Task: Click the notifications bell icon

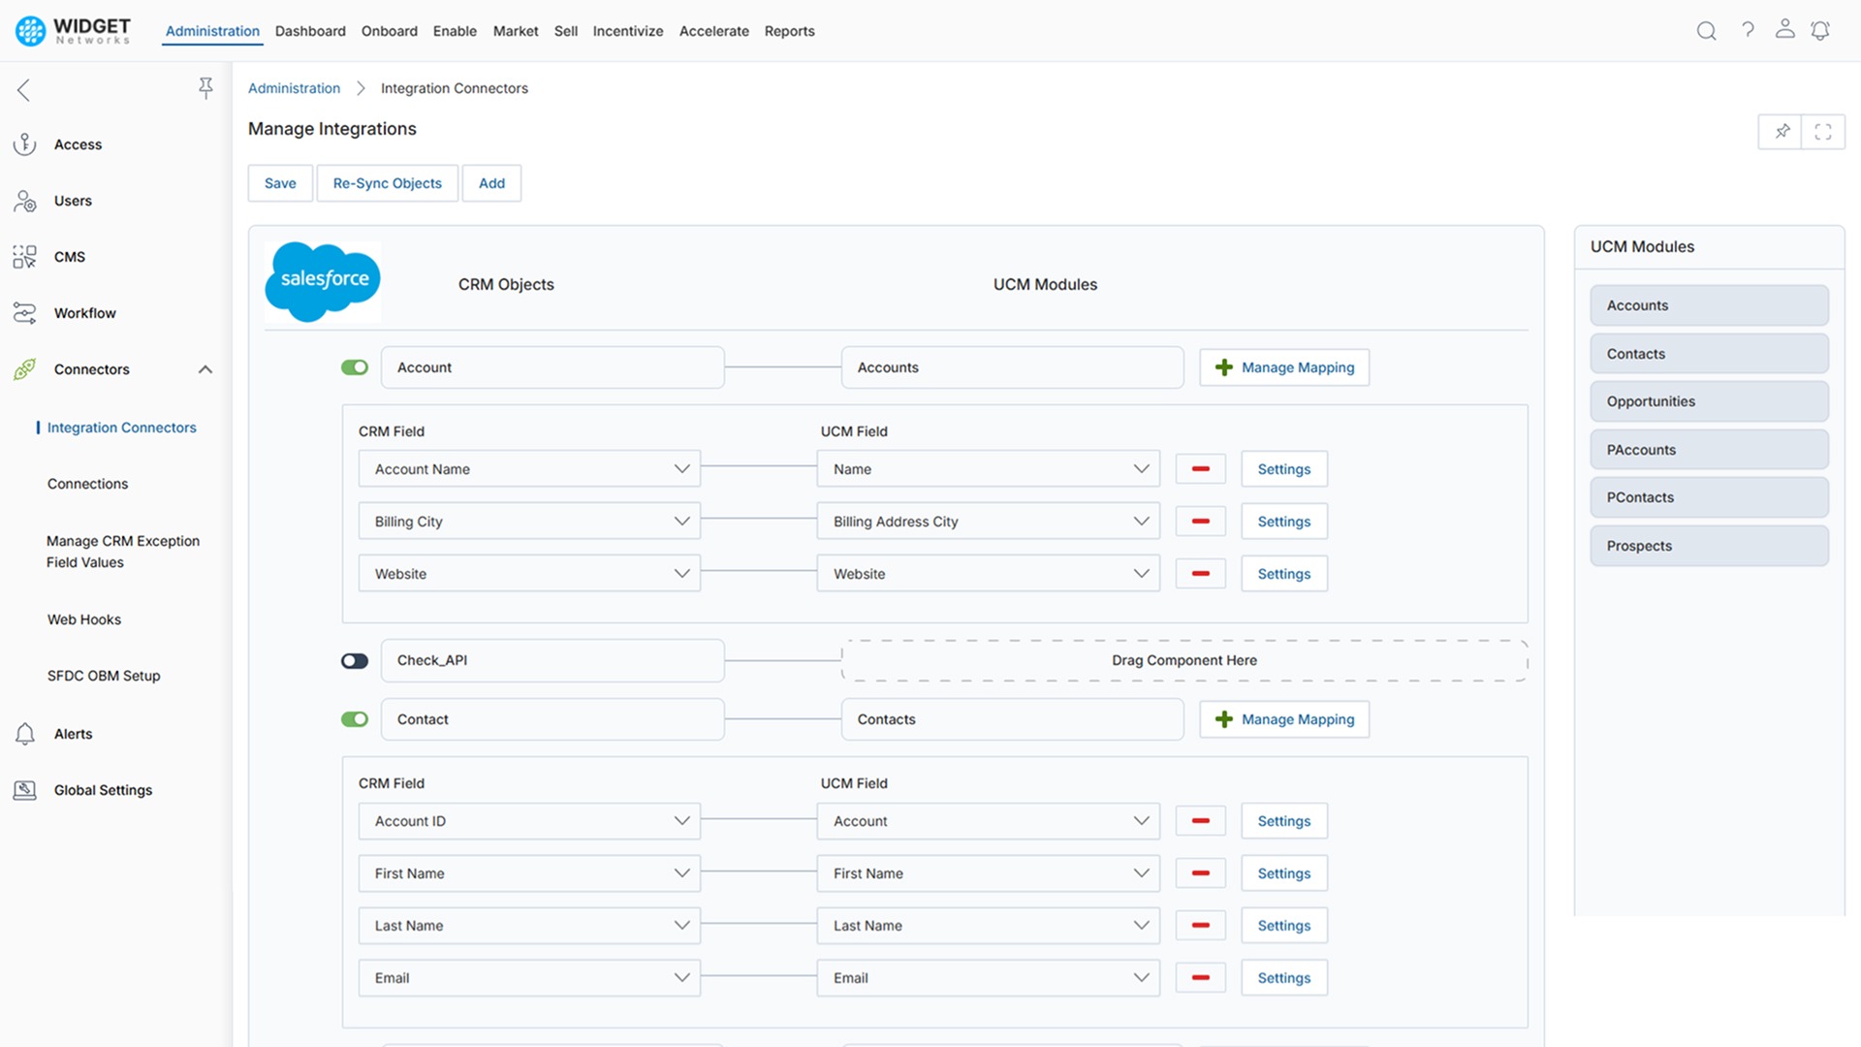Action: (x=1820, y=30)
